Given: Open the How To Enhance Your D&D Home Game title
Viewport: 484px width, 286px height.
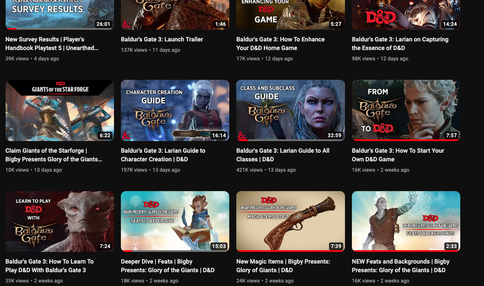Looking at the screenshot, I should (x=280, y=44).
